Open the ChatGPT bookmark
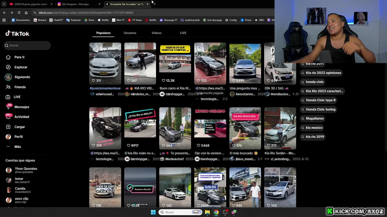The height and width of the screenshot is (217, 387). click(56, 20)
